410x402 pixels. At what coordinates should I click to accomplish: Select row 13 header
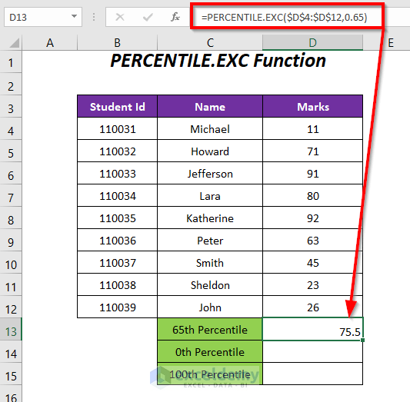11,330
